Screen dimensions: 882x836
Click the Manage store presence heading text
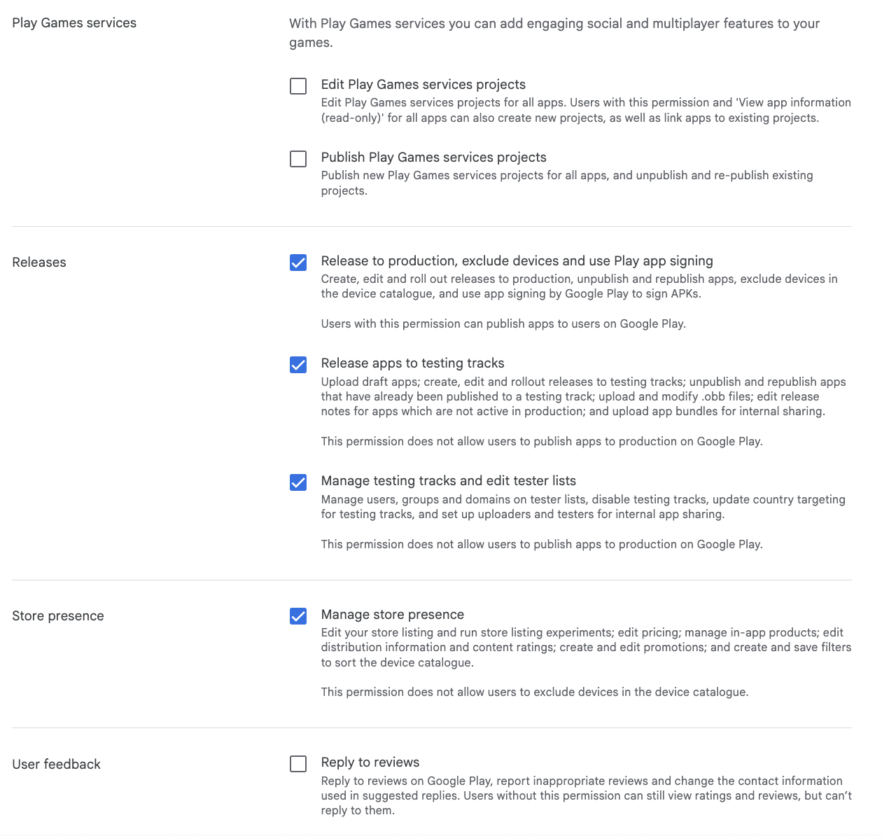pyautogui.click(x=392, y=614)
